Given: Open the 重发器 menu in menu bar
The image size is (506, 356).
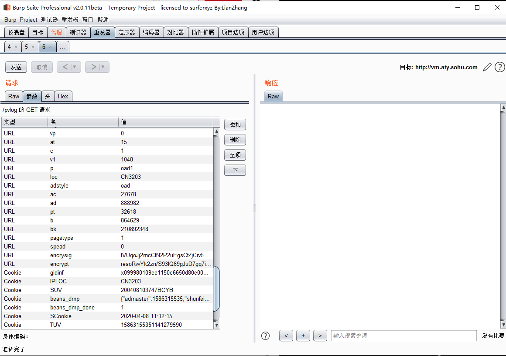Looking at the screenshot, I should point(70,20).
